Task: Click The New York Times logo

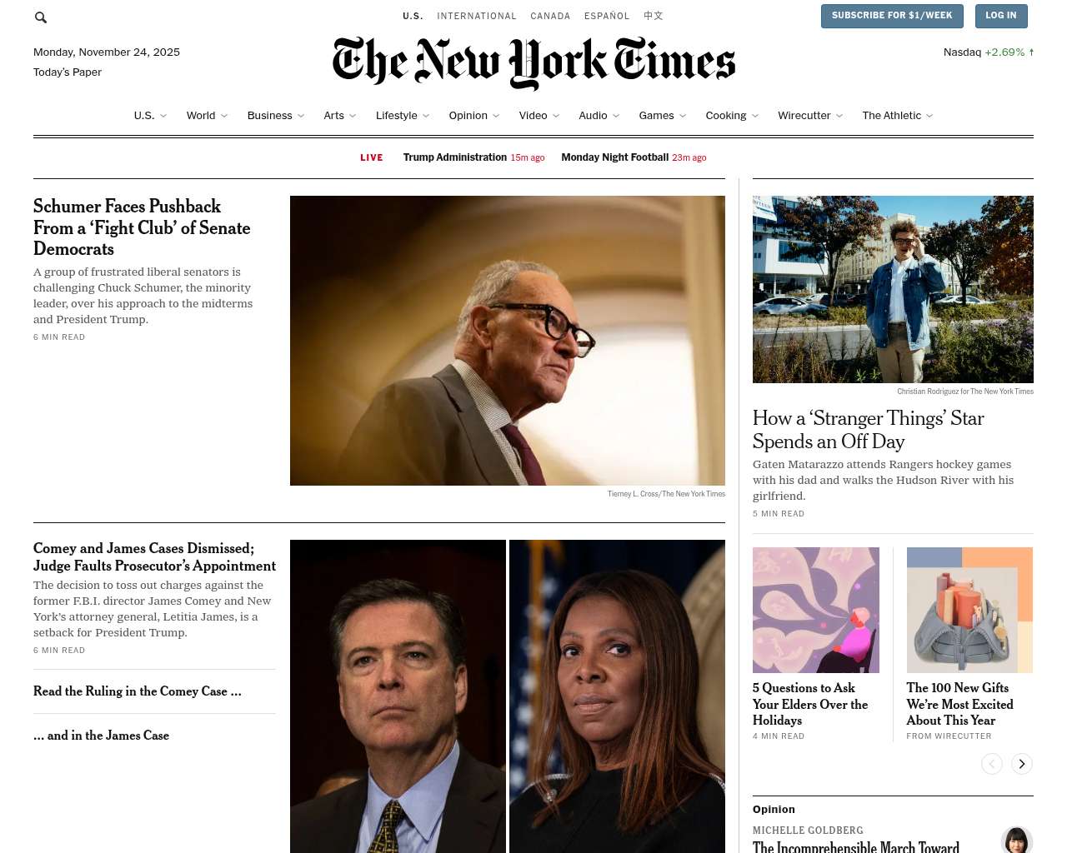Action: 533,62
